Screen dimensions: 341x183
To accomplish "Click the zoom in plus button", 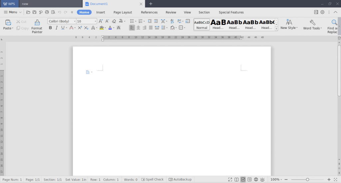I will point(329,180).
